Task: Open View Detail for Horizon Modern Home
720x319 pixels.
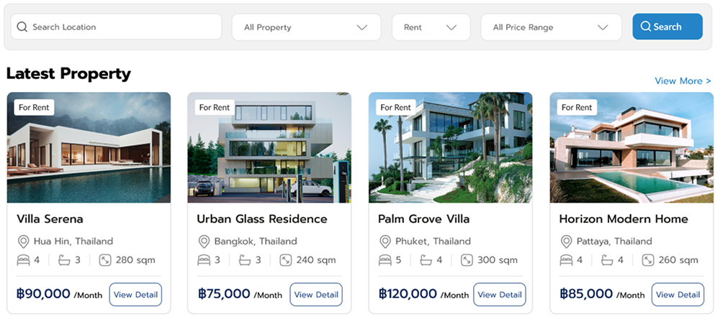Action: pos(678,295)
